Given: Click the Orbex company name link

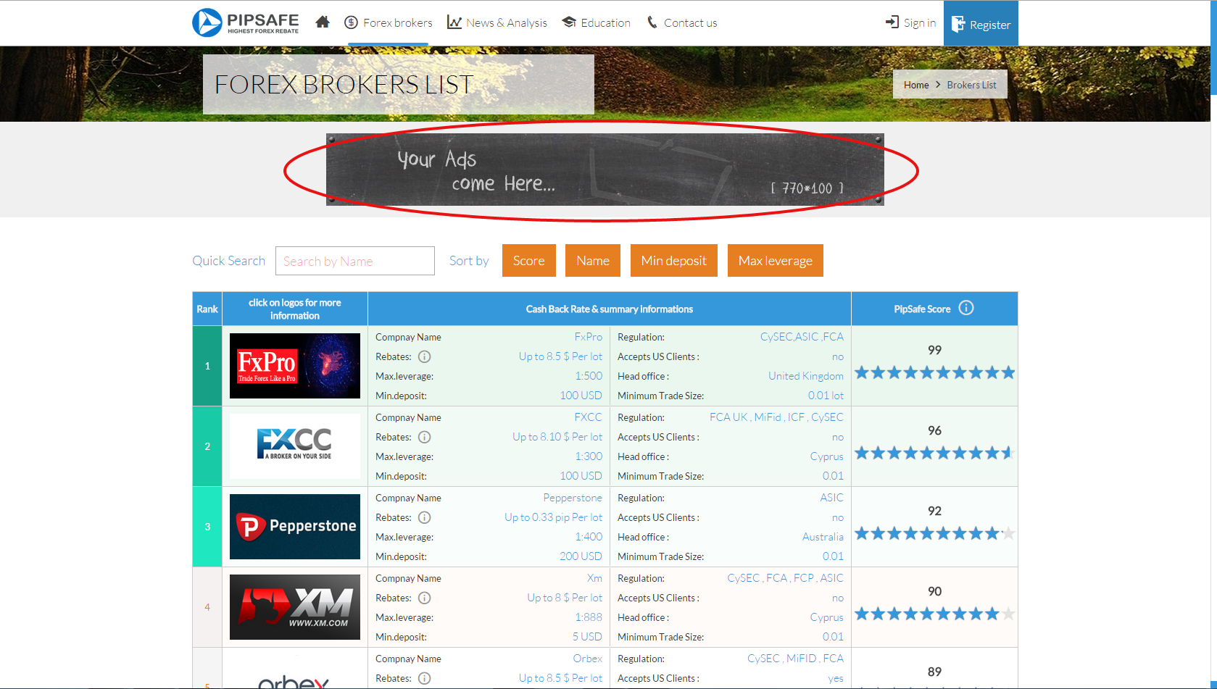Looking at the screenshot, I should click(588, 659).
